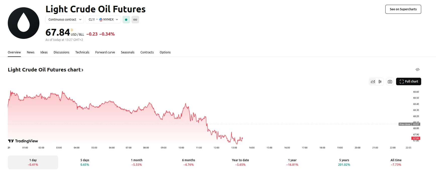Switch chart style to area line
The height and width of the screenshot is (171, 436).
click(373, 81)
